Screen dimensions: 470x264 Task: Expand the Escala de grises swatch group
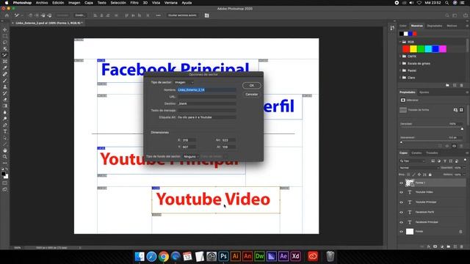pos(400,64)
